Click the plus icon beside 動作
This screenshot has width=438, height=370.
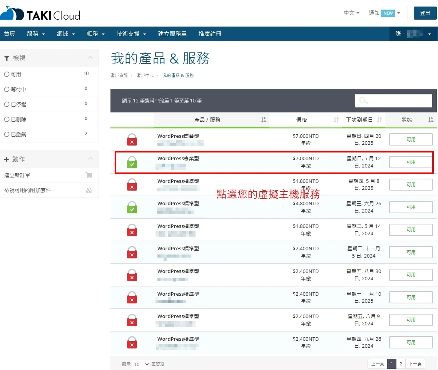pos(7,159)
